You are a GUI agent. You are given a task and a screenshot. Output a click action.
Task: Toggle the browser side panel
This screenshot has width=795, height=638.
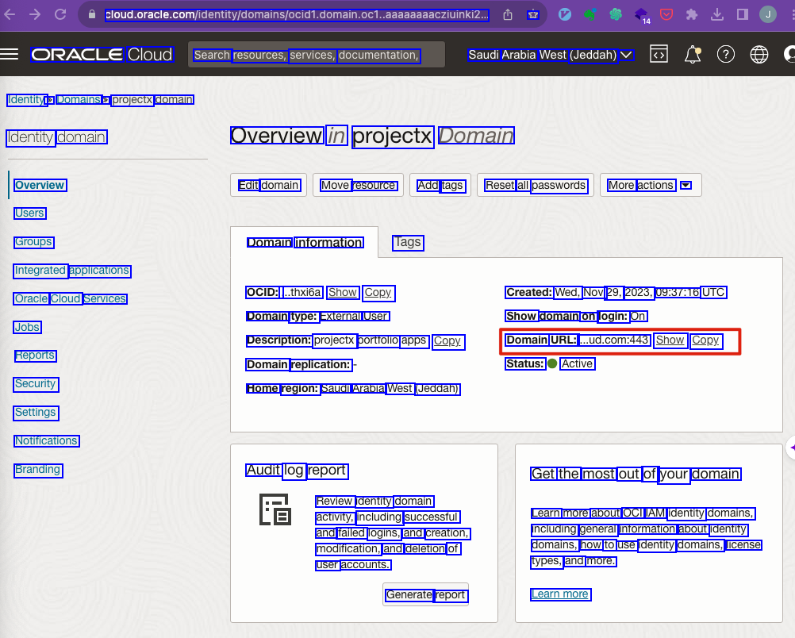coord(743,14)
